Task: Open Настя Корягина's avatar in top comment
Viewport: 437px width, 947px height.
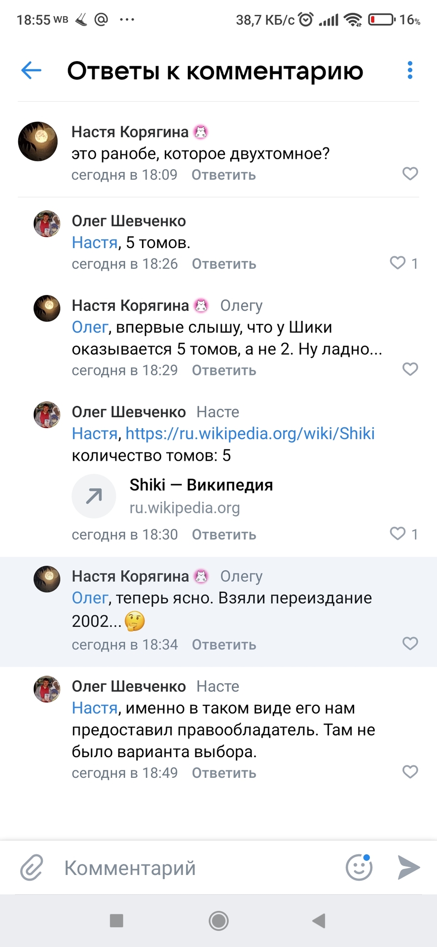Action: pos(38,142)
